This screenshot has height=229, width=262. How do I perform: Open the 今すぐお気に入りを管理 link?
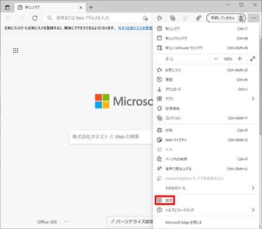click(135, 28)
